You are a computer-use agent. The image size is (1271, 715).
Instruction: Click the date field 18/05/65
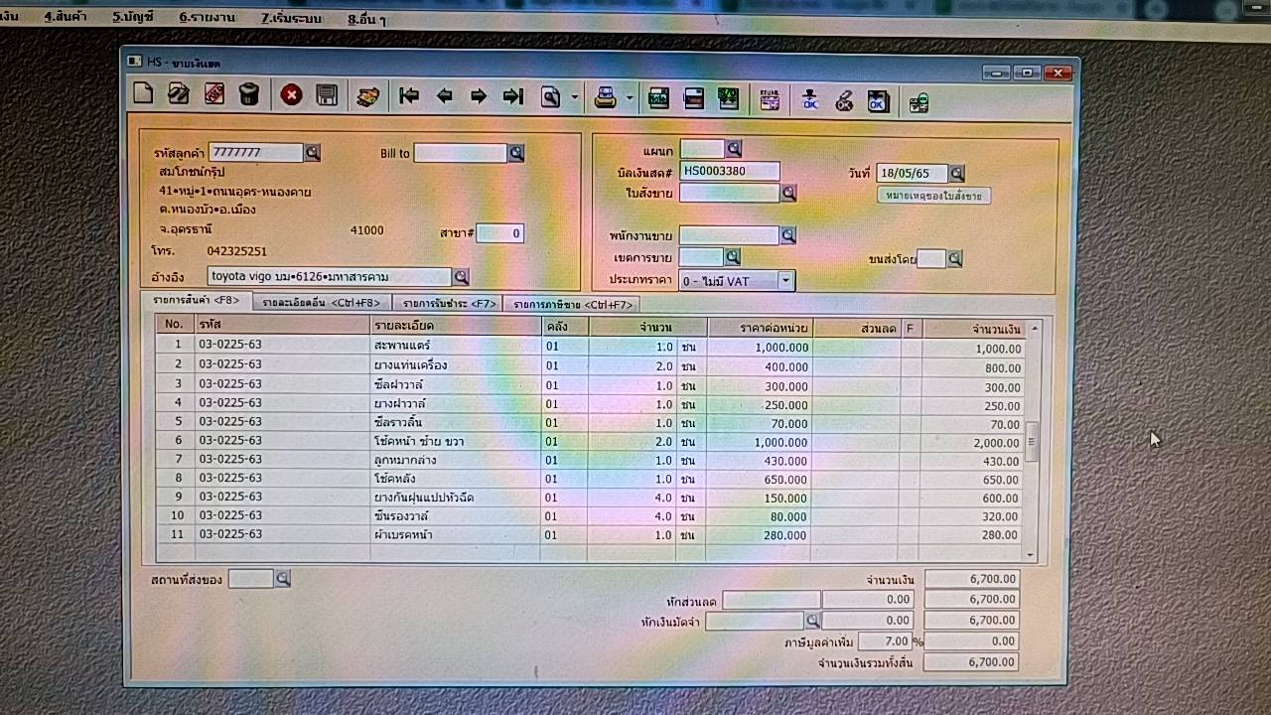tap(912, 174)
